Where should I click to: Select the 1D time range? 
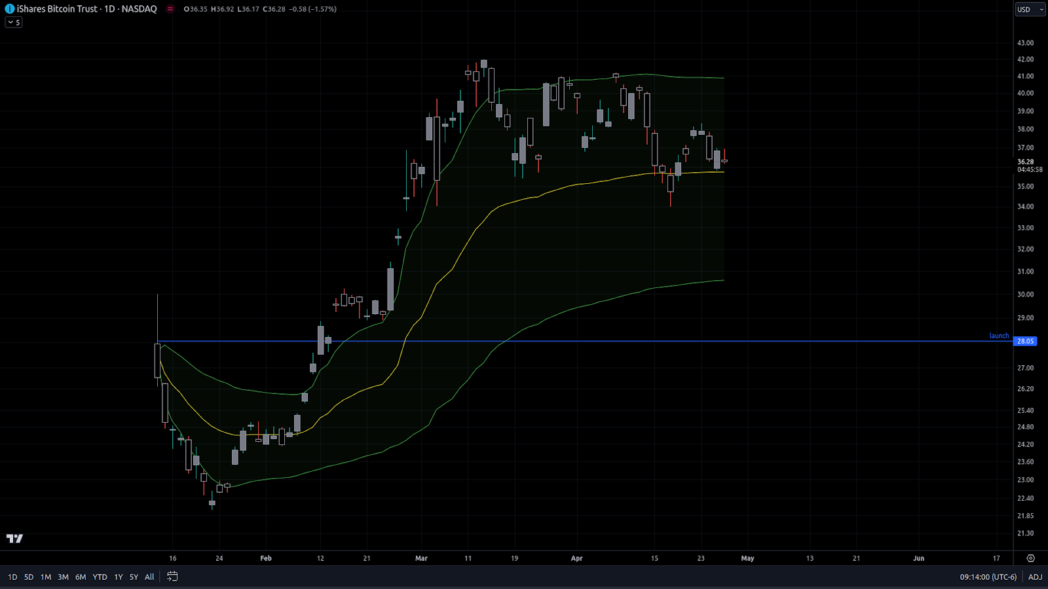pyautogui.click(x=12, y=577)
